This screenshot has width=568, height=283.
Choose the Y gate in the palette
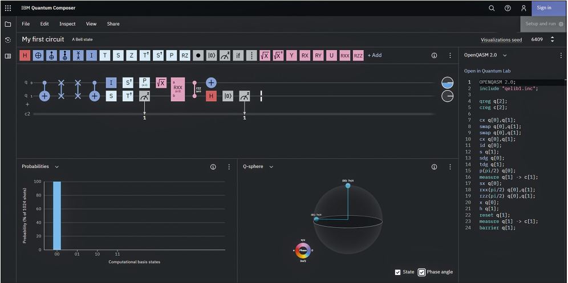pyautogui.click(x=291, y=55)
